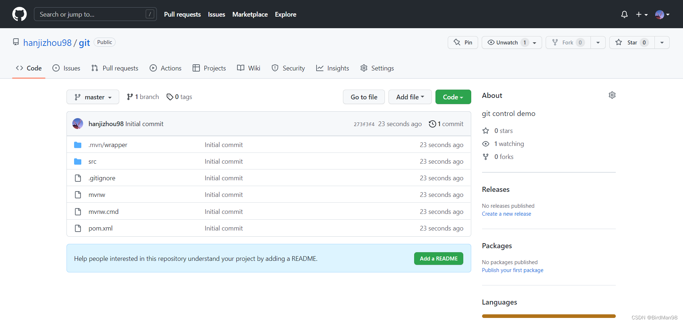Click the Languages color bar
The width and height of the screenshot is (683, 323).
(x=549, y=316)
